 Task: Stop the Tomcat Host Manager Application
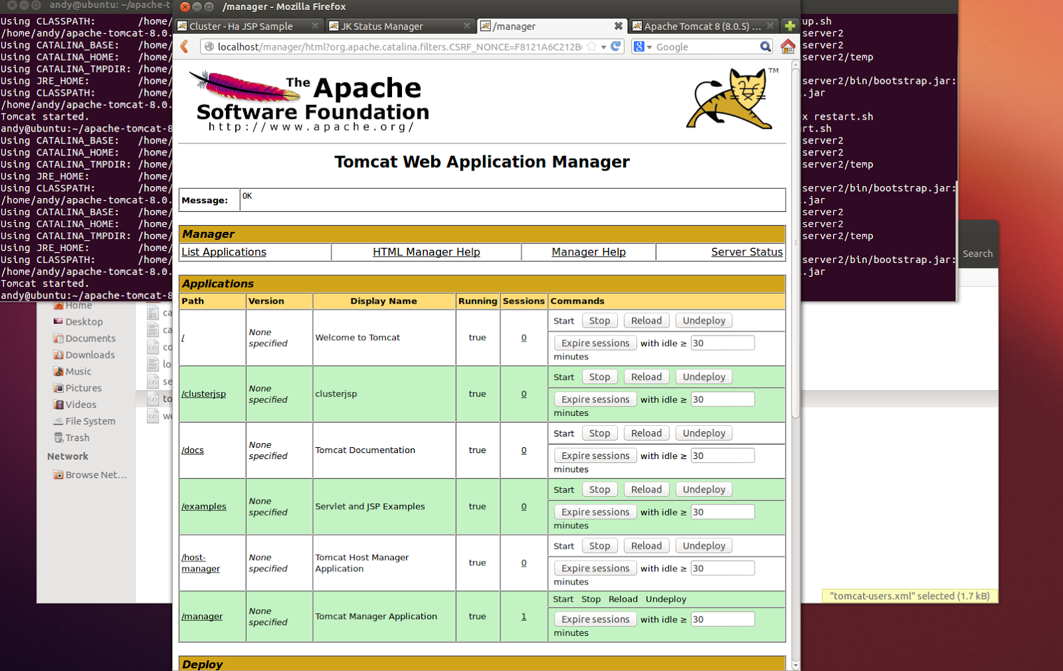599,546
